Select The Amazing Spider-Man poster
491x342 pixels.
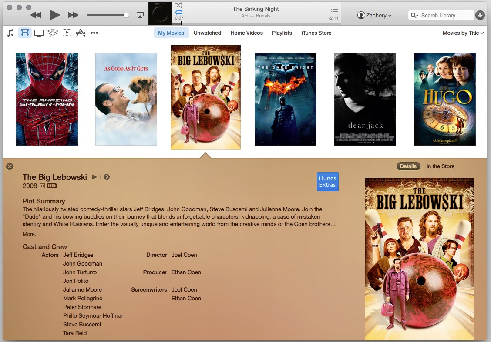pyautogui.click(x=47, y=99)
